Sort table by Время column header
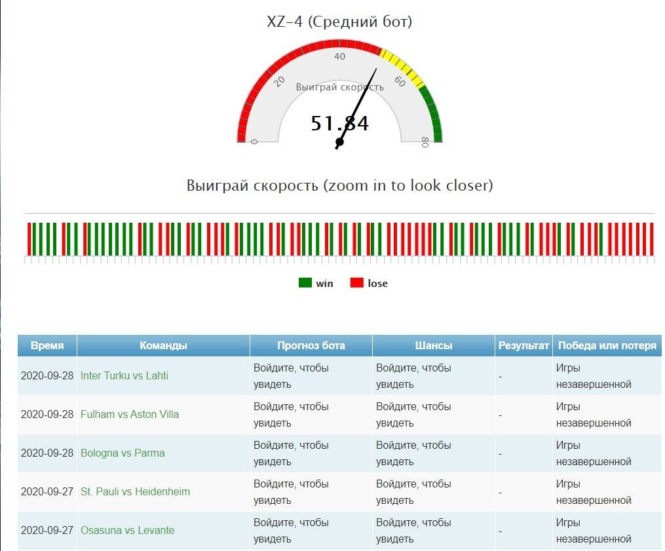The image size is (665, 551). pos(47,346)
